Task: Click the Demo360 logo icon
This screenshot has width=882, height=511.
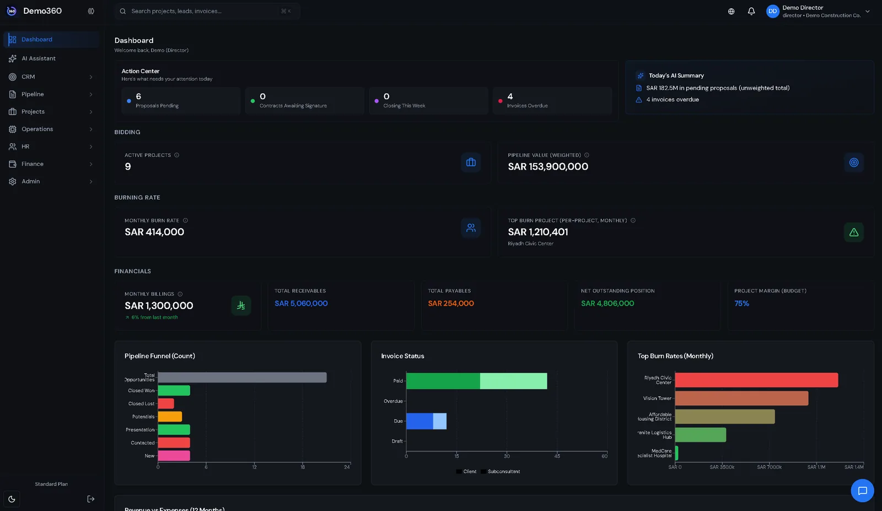Action: coord(12,11)
